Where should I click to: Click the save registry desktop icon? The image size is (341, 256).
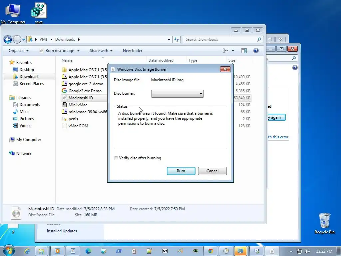point(39,13)
